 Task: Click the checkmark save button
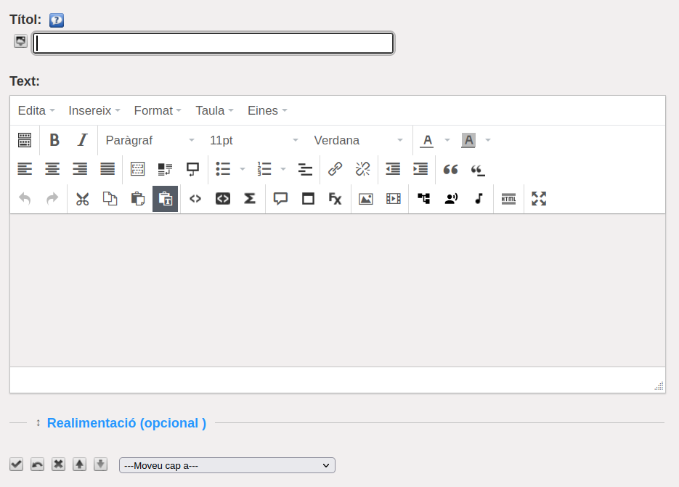click(x=17, y=465)
